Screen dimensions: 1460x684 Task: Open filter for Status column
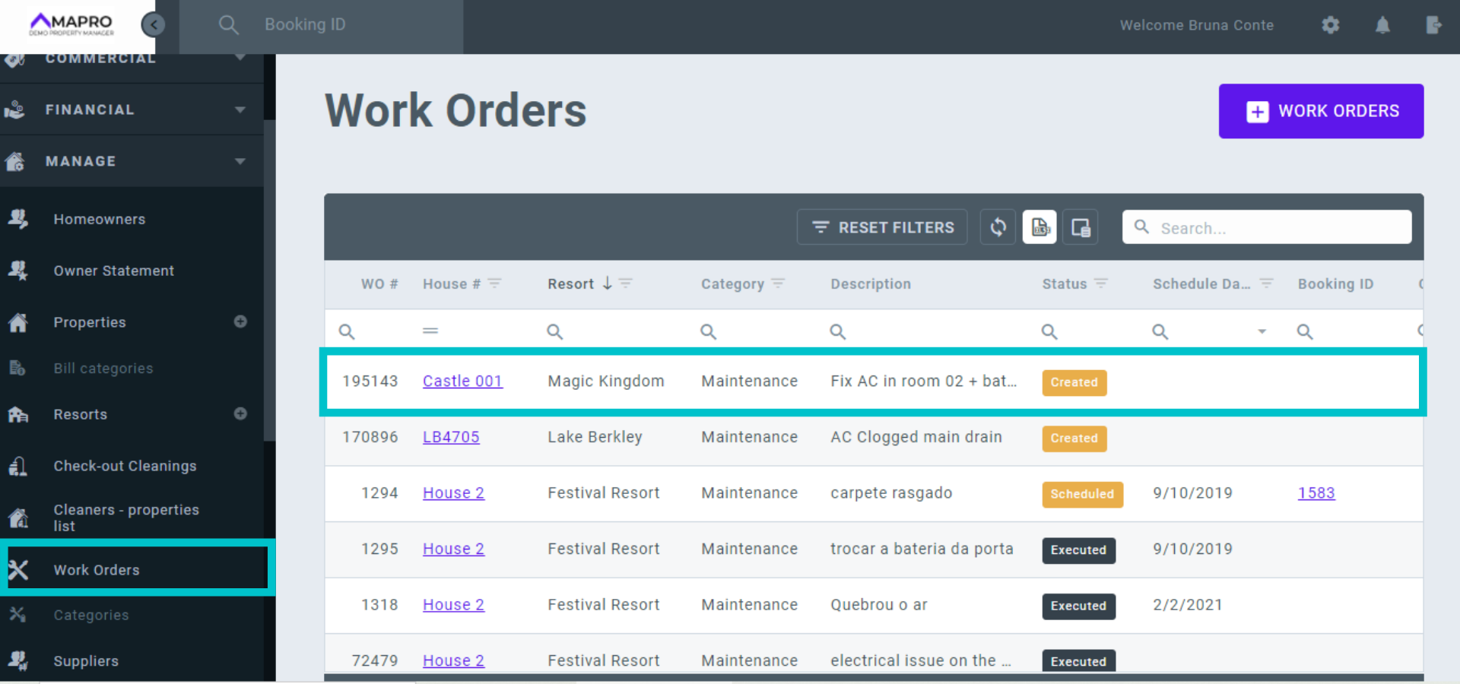point(1101,283)
